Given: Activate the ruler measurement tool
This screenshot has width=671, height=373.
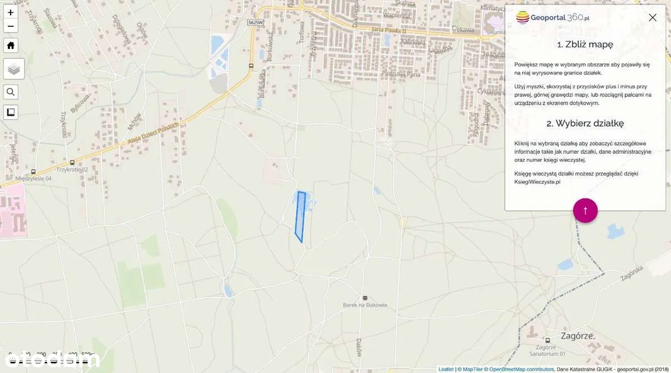Looking at the screenshot, I should (11, 112).
